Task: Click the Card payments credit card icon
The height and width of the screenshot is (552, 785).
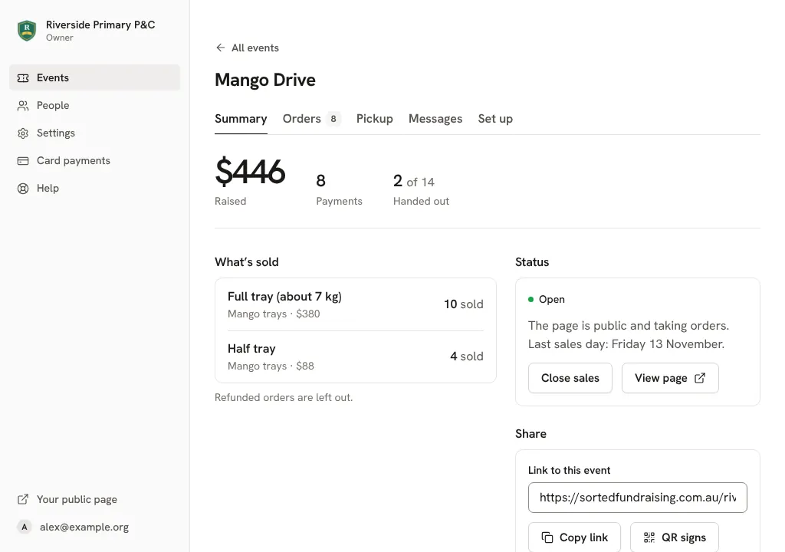Action: (x=23, y=161)
